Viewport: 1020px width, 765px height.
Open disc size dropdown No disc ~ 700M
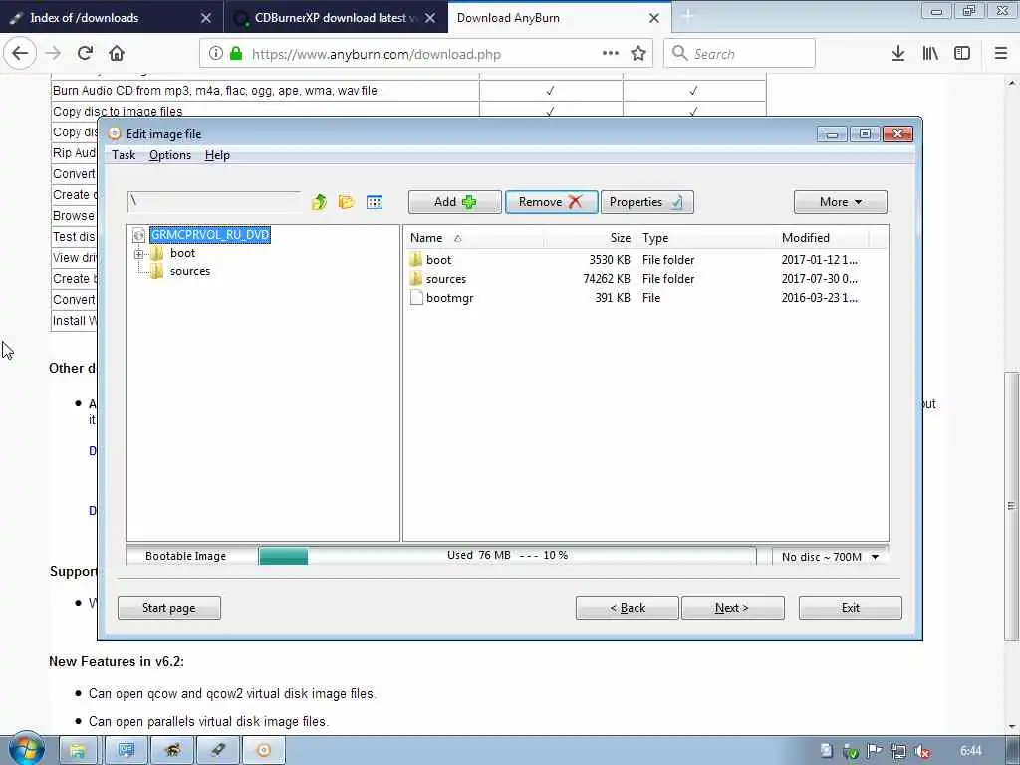[x=830, y=557]
